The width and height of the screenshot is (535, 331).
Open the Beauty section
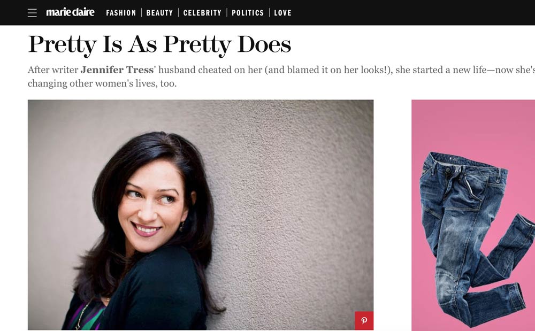[x=159, y=13]
